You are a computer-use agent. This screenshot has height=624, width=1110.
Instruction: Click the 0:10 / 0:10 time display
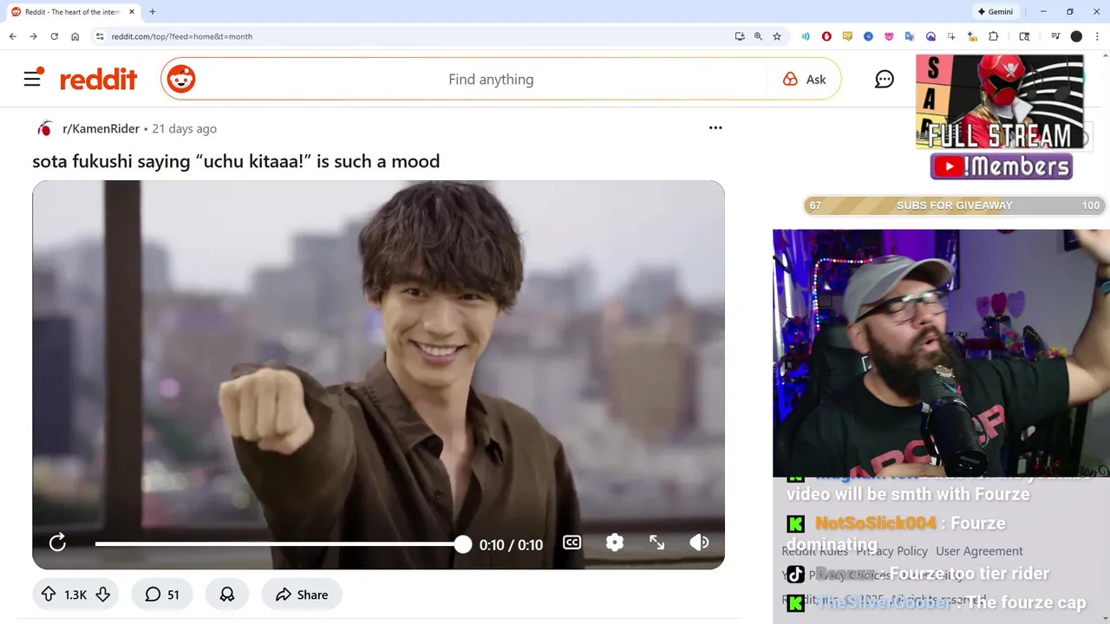tap(511, 544)
